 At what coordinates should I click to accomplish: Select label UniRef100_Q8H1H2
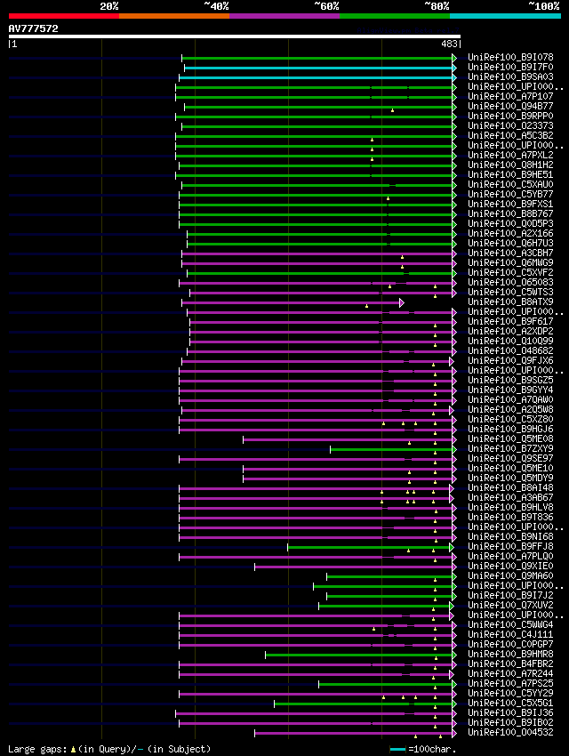tap(510, 165)
